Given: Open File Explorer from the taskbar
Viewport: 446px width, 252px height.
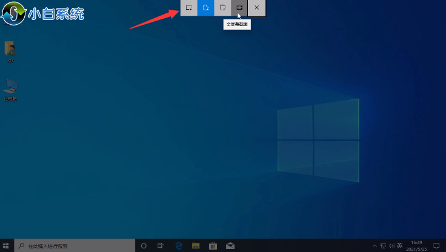Looking at the screenshot, I should coord(196,246).
